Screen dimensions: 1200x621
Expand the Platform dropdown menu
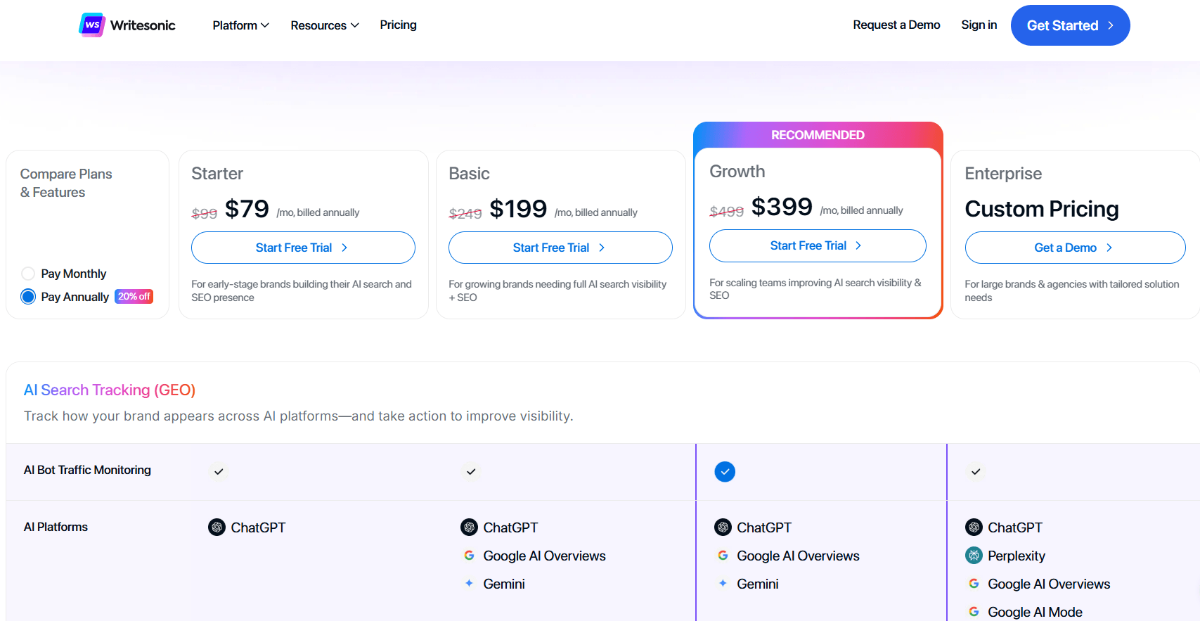coord(240,25)
